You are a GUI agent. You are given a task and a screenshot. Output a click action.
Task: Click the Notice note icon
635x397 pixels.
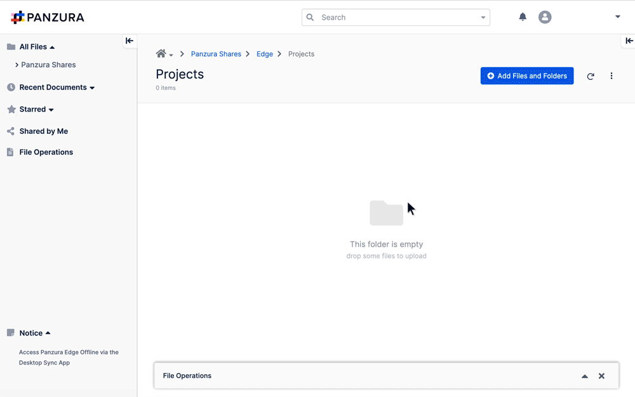tap(11, 333)
